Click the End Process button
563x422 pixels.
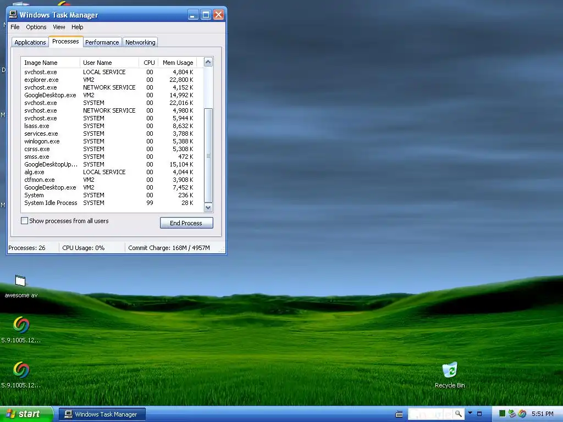pos(186,223)
